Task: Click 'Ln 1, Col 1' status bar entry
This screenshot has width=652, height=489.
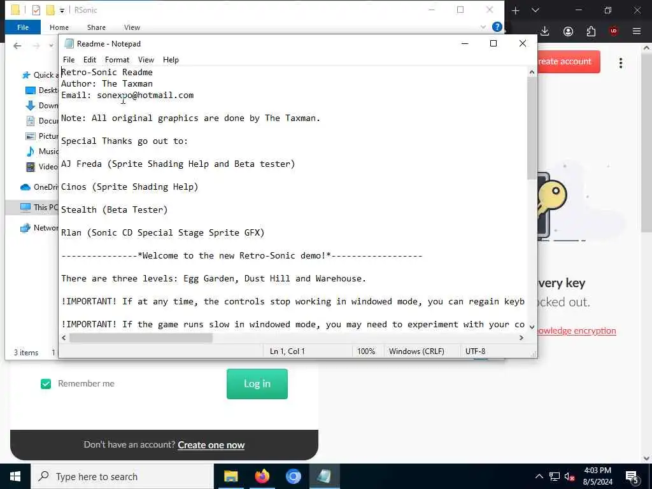Action: tap(287, 351)
